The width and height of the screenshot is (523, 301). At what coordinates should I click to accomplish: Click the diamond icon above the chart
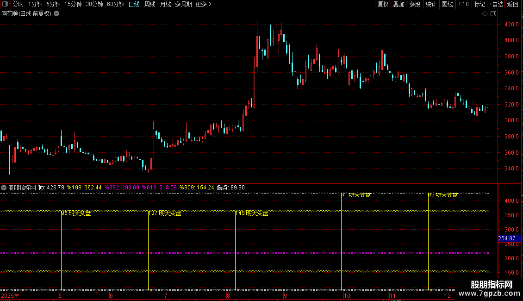[x=485, y=14]
